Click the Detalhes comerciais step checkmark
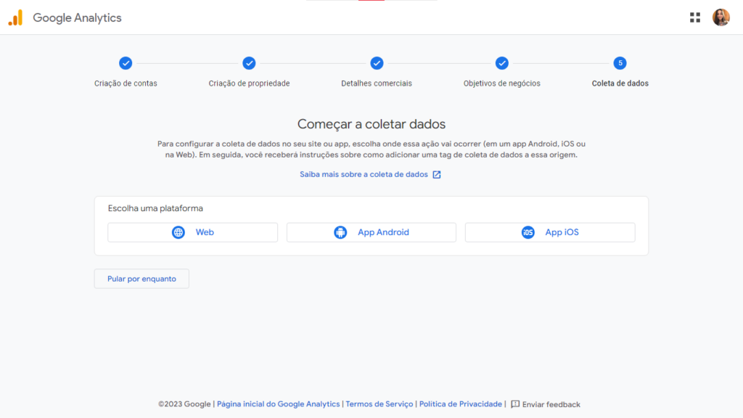This screenshot has height=418, width=743. [x=377, y=63]
